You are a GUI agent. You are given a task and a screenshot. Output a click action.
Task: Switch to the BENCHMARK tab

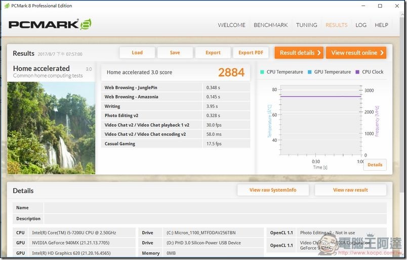[x=270, y=25]
